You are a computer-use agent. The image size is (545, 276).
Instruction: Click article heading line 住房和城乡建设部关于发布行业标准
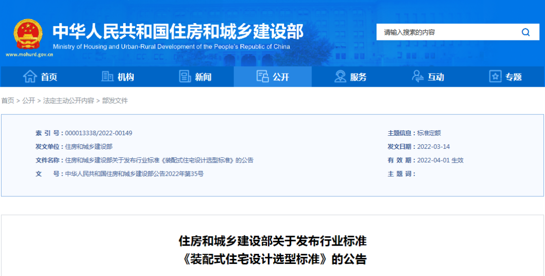click(272, 241)
